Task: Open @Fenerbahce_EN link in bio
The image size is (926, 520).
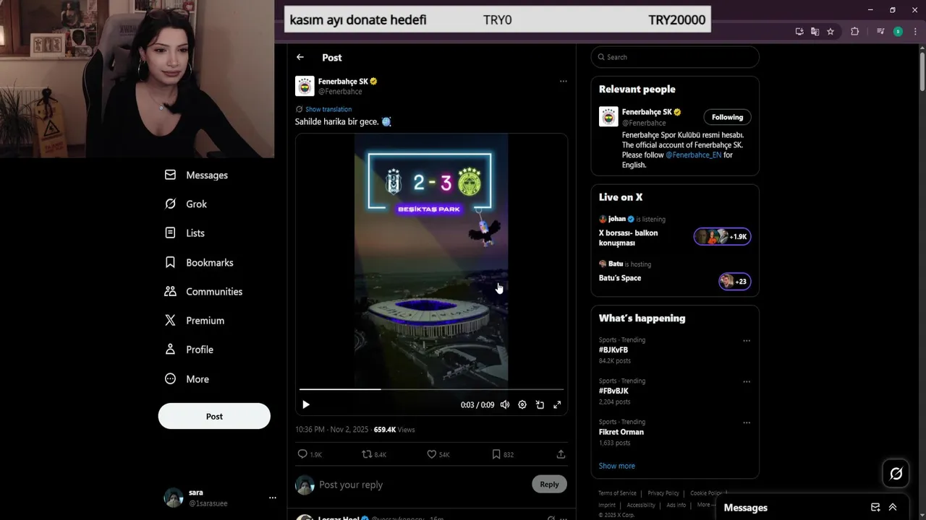Action: [693, 155]
